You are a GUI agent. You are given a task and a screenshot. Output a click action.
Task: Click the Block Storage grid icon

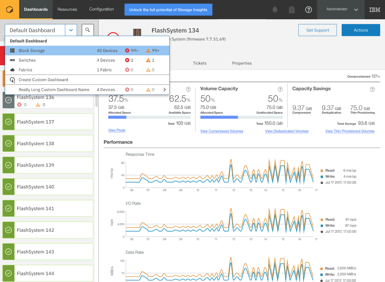(x=12, y=50)
